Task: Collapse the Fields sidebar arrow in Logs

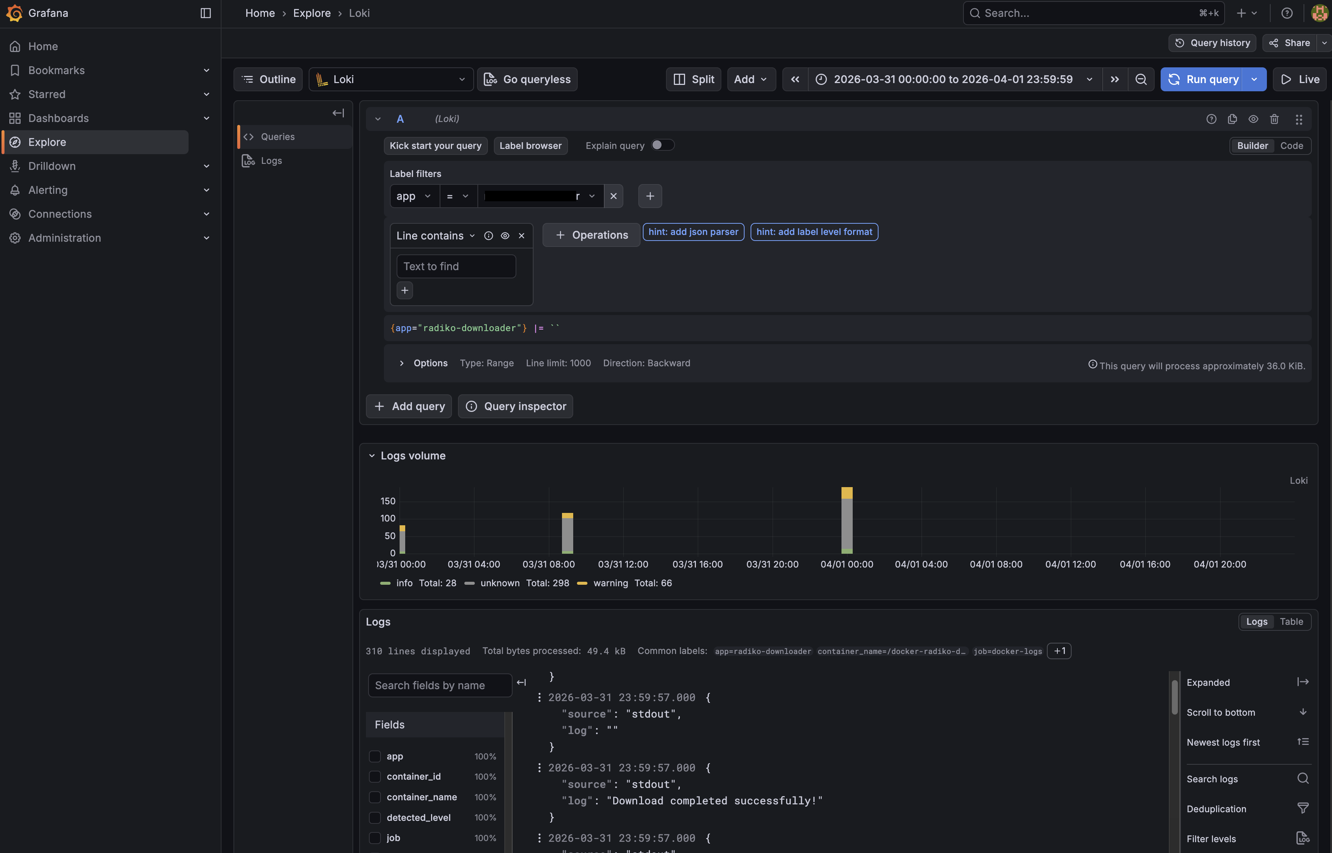Action: [521, 682]
